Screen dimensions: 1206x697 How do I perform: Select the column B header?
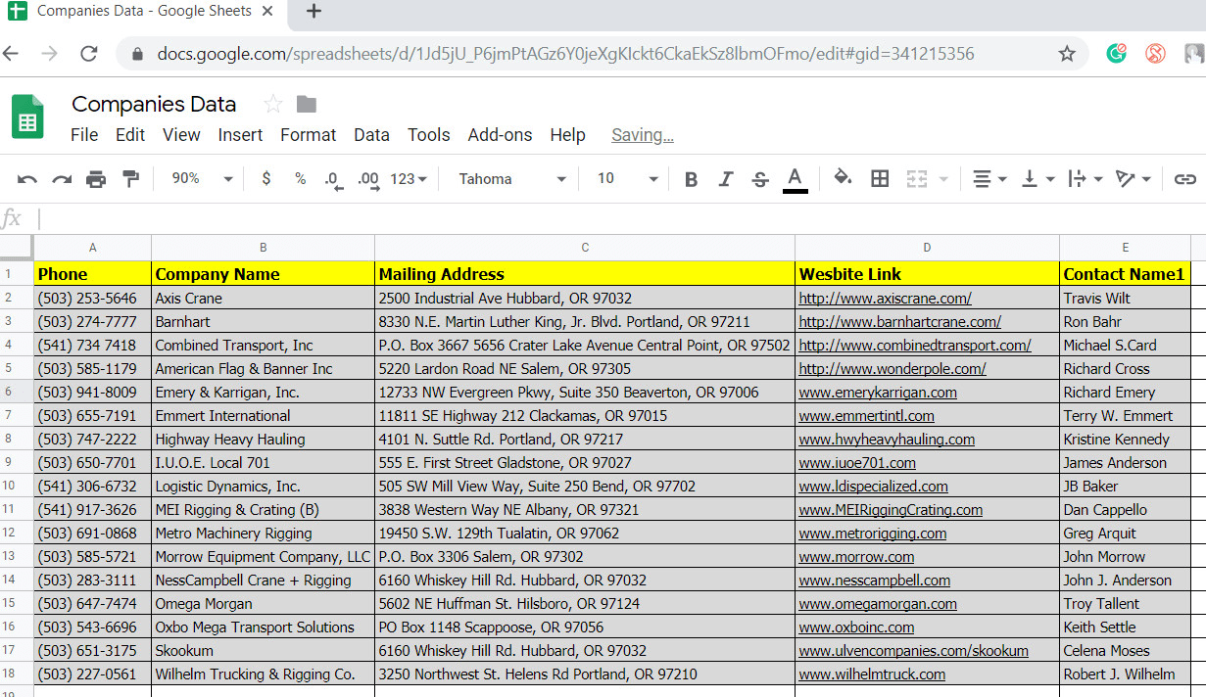[x=263, y=247]
